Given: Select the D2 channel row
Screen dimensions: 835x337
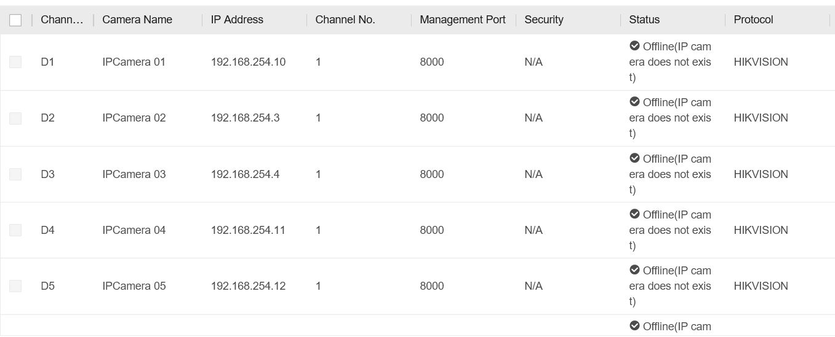Looking at the screenshot, I should pyautogui.click(x=47, y=118).
